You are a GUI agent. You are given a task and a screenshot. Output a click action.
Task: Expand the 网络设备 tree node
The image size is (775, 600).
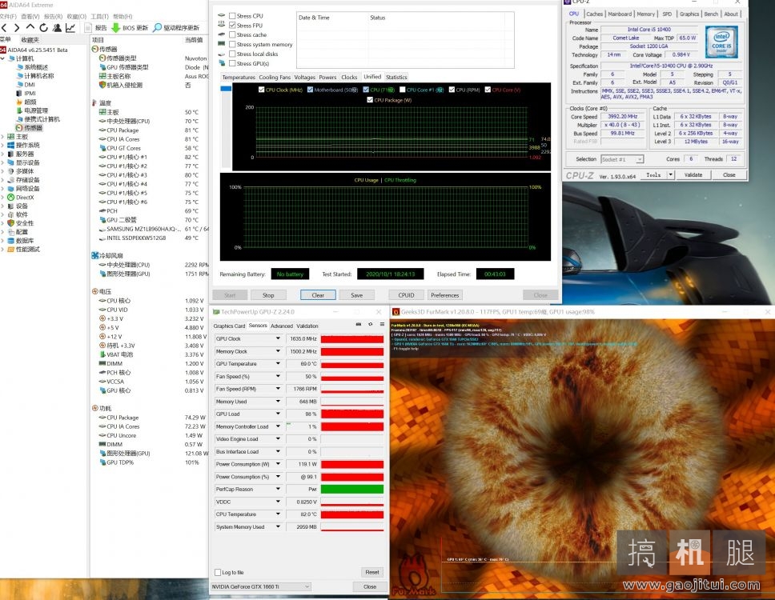pyautogui.click(x=2, y=189)
